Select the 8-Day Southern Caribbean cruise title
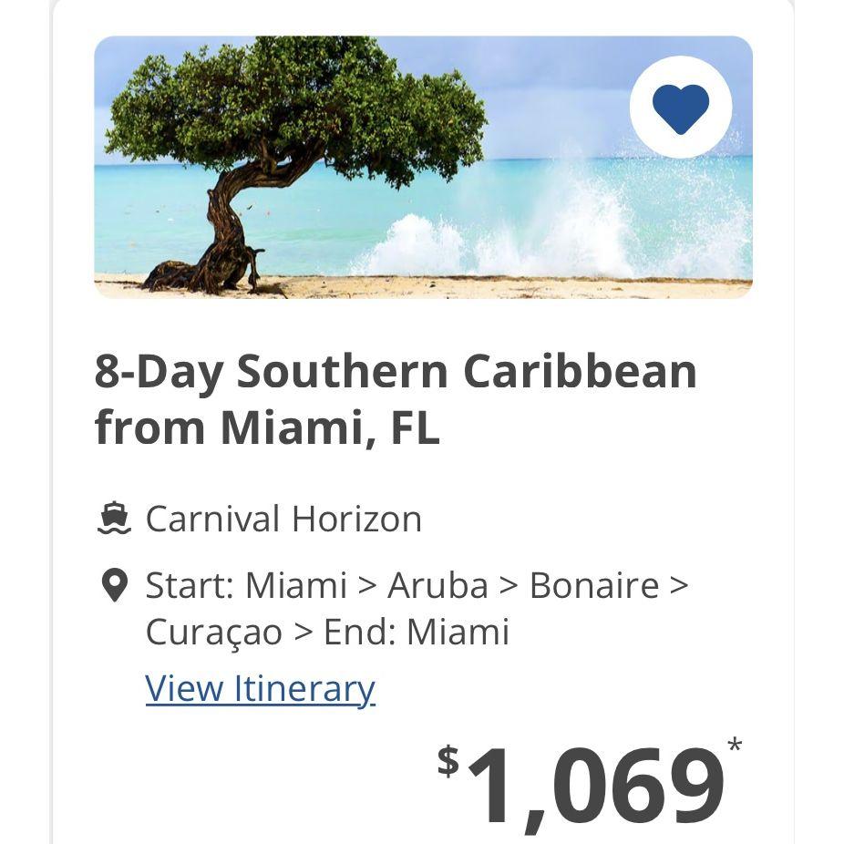844x844 pixels. coord(396,399)
